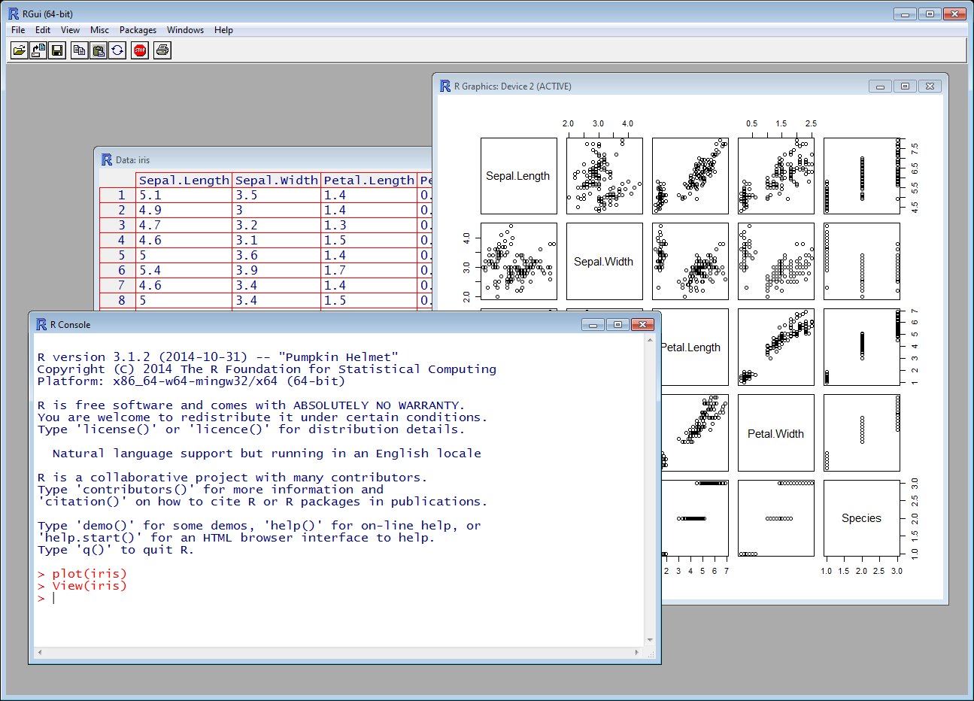Click the R logo icon of the Data: iris window

click(107, 159)
